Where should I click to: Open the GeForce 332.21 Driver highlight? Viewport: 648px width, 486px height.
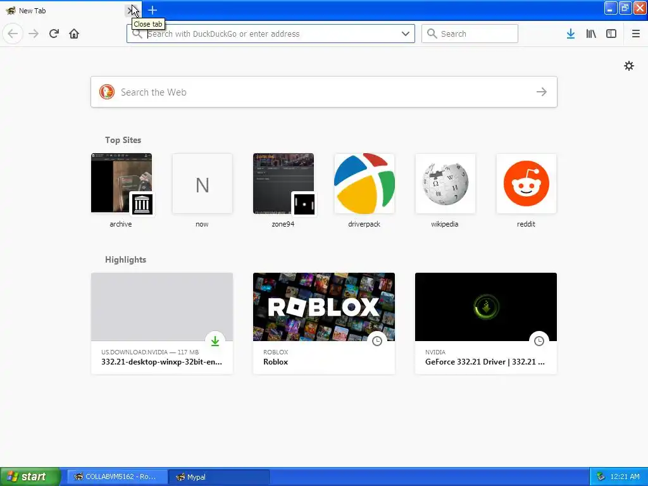tap(486, 323)
